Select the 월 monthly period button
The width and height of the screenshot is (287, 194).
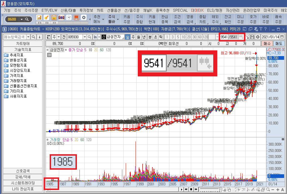pos(139,37)
